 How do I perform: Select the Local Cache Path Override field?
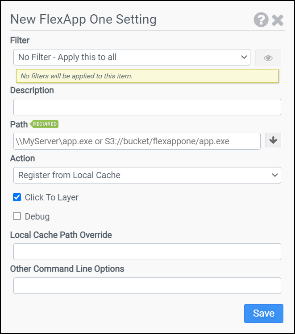[x=147, y=252]
